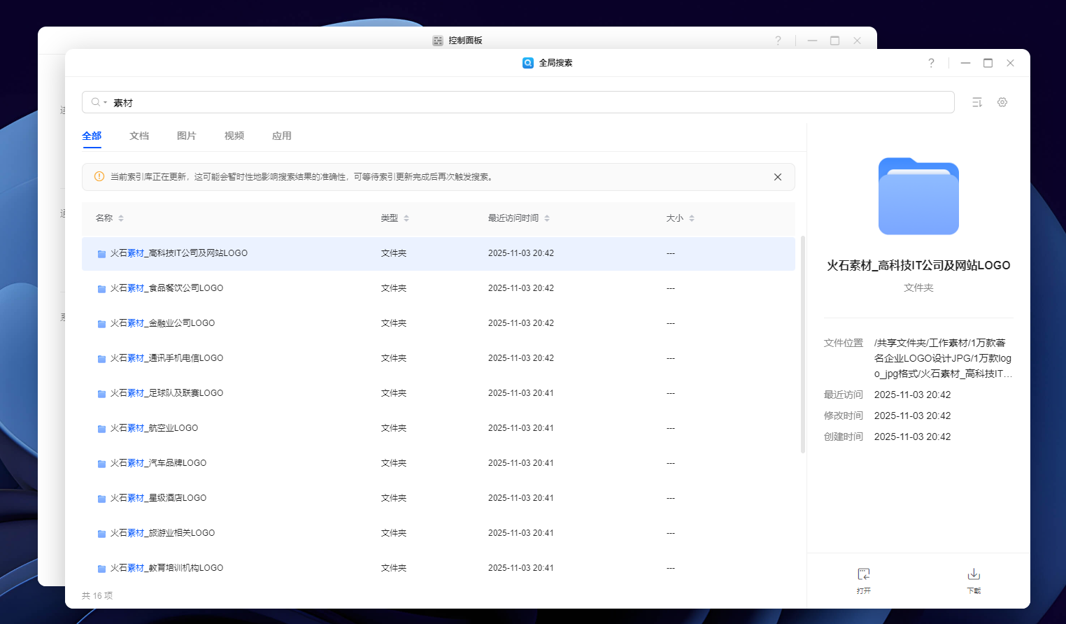Viewport: 1066px width, 624px height.
Task: Click the search field containing 素材
Action: [518, 102]
